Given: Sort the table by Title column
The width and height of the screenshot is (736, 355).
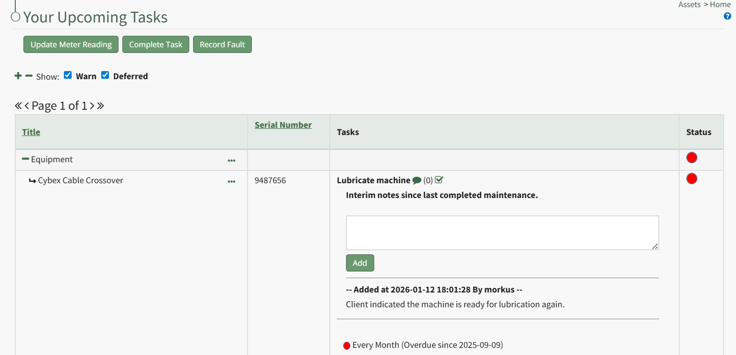Looking at the screenshot, I should 31,132.
